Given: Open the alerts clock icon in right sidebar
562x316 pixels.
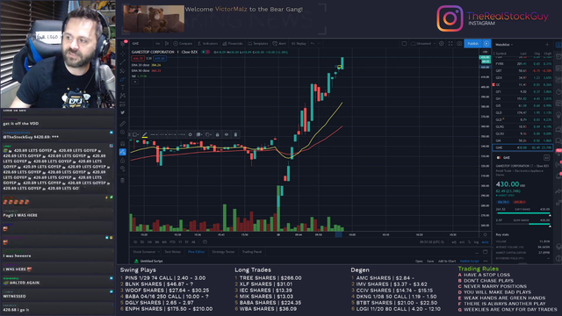Looking at the screenshot, I should point(558,56).
